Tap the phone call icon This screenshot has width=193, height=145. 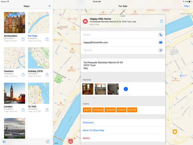tap(160, 35)
